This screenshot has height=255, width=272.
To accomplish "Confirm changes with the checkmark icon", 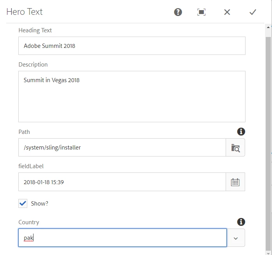I will coord(253,12).
